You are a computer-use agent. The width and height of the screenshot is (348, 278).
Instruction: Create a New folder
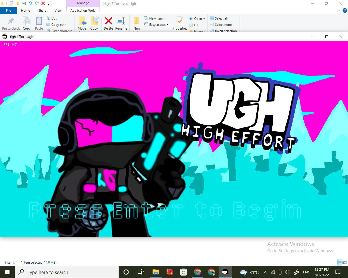[x=136, y=24]
